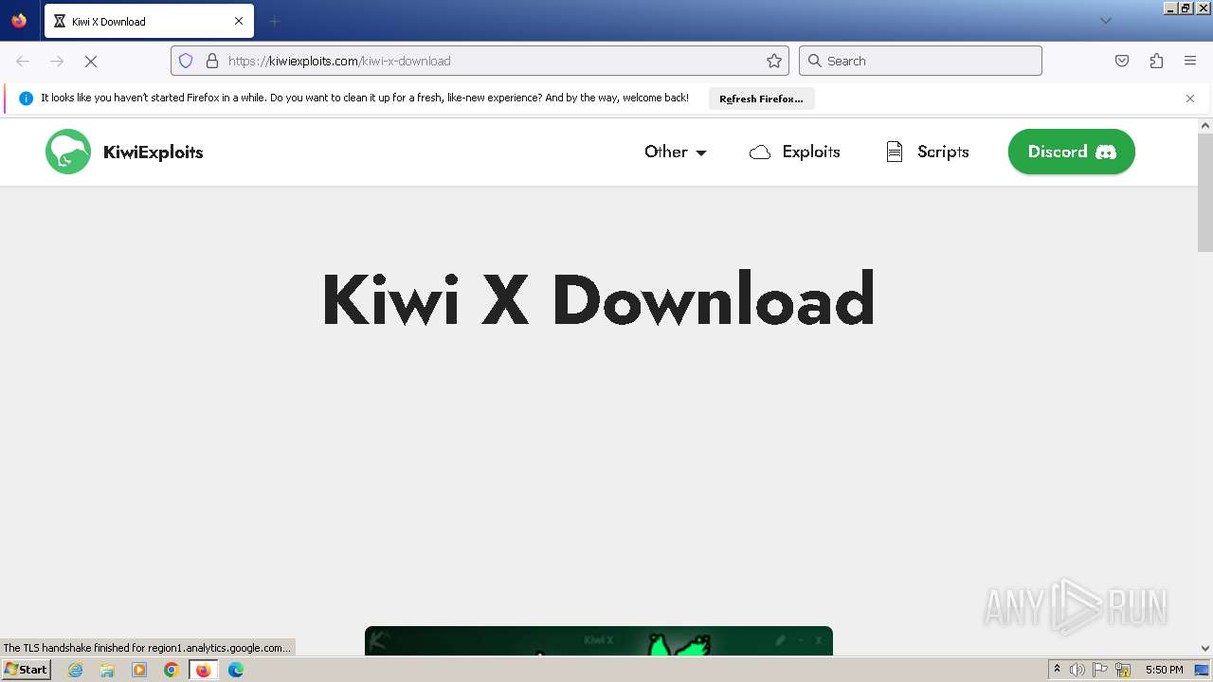This screenshot has height=682, width=1213.
Task: Click the Kiwi X Download heading
Action: [x=598, y=299]
